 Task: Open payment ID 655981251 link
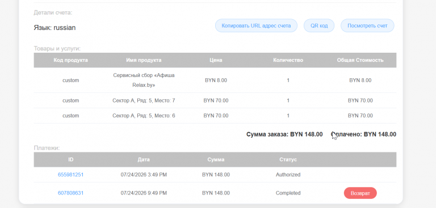point(70,175)
